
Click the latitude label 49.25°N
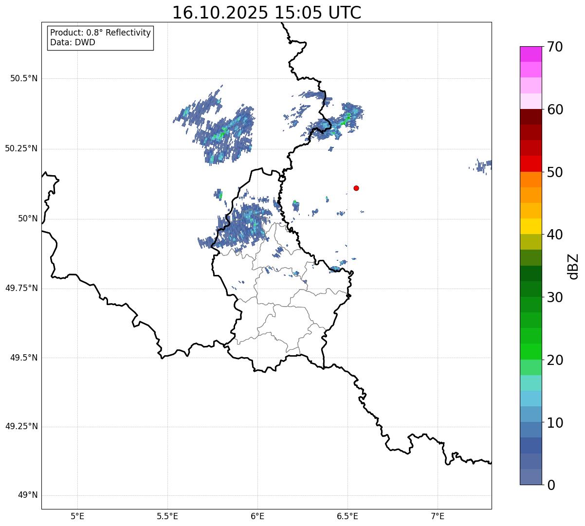(x=21, y=426)
